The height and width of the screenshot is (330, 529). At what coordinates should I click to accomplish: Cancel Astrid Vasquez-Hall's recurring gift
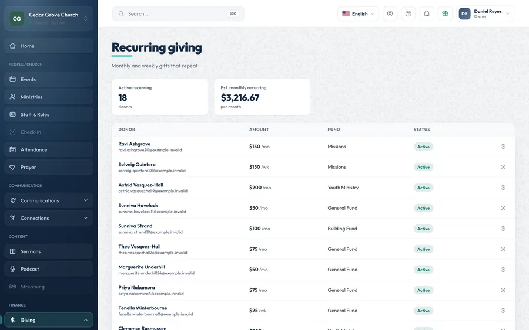click(503, 188)
